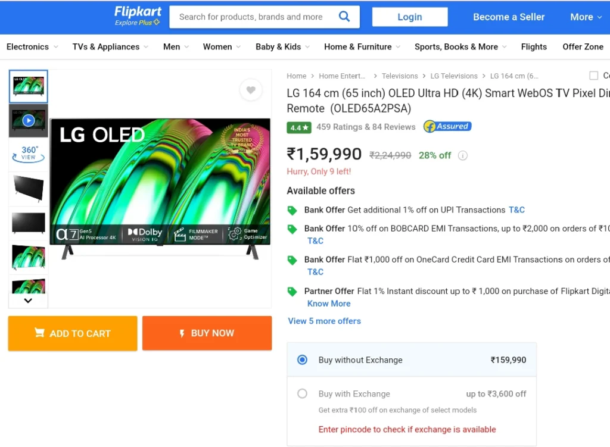Add TV to wishlist with heart icon
The width and height of the screenshot is (610, 447).
251,90
